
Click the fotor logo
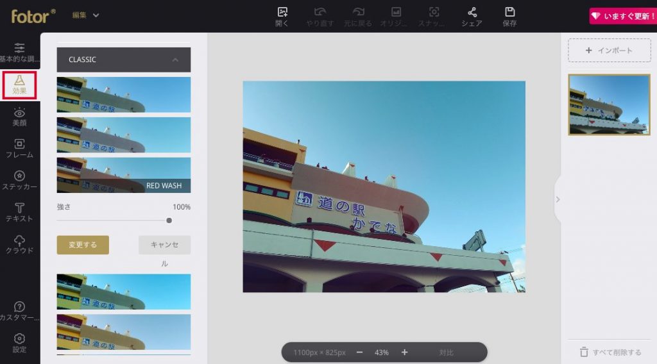[x=33, y=16]
